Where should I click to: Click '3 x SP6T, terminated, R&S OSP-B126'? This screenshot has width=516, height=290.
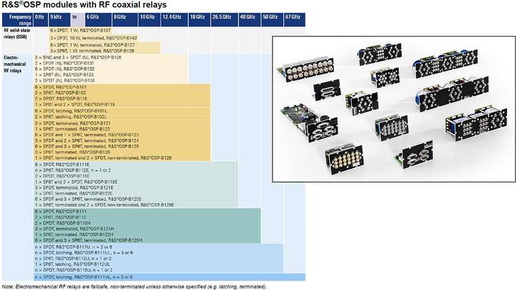pyautogui.click(x=73, y=152)
